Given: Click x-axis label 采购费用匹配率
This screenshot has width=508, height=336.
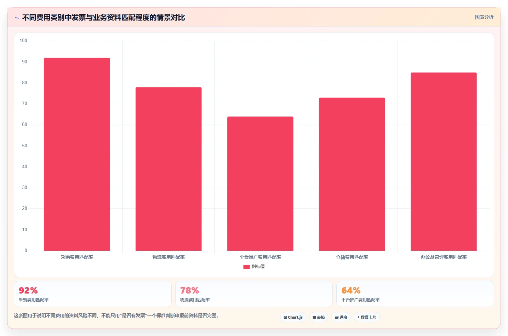Looking at the screenshot, I should point(77,257).
